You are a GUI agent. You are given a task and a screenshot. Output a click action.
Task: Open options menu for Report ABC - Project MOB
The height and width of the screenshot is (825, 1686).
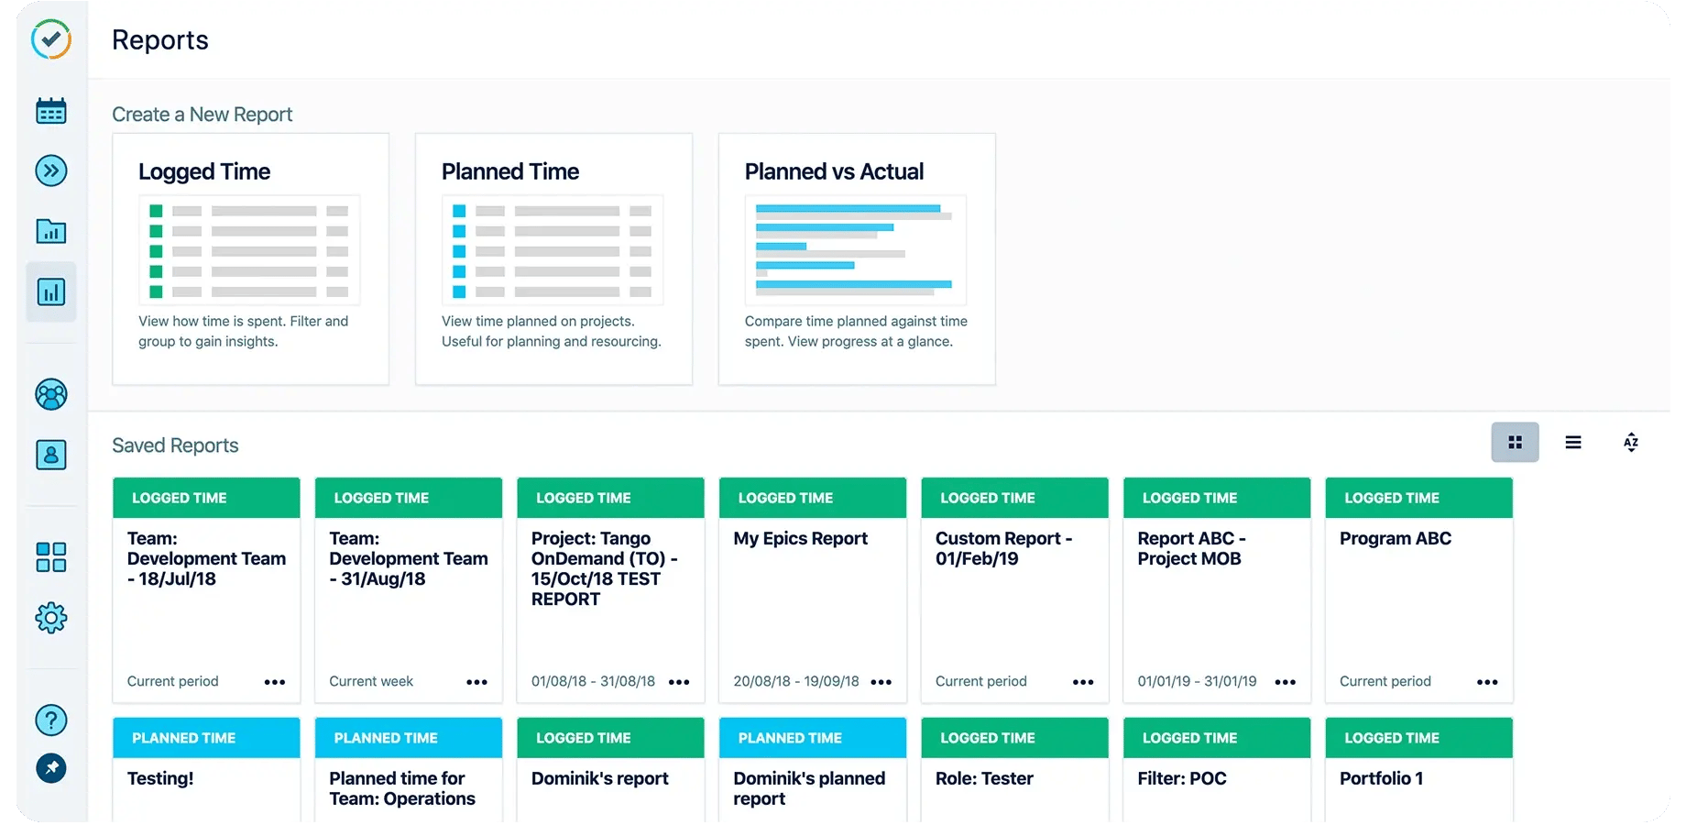pos(1286,682)
